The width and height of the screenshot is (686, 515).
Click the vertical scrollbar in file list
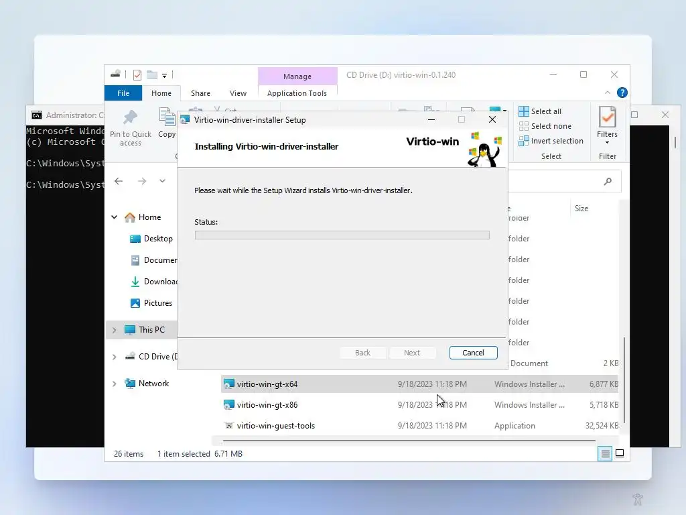pos(624,380)
